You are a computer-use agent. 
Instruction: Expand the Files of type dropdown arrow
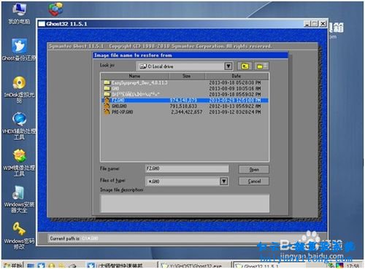[x=224, y=182]
